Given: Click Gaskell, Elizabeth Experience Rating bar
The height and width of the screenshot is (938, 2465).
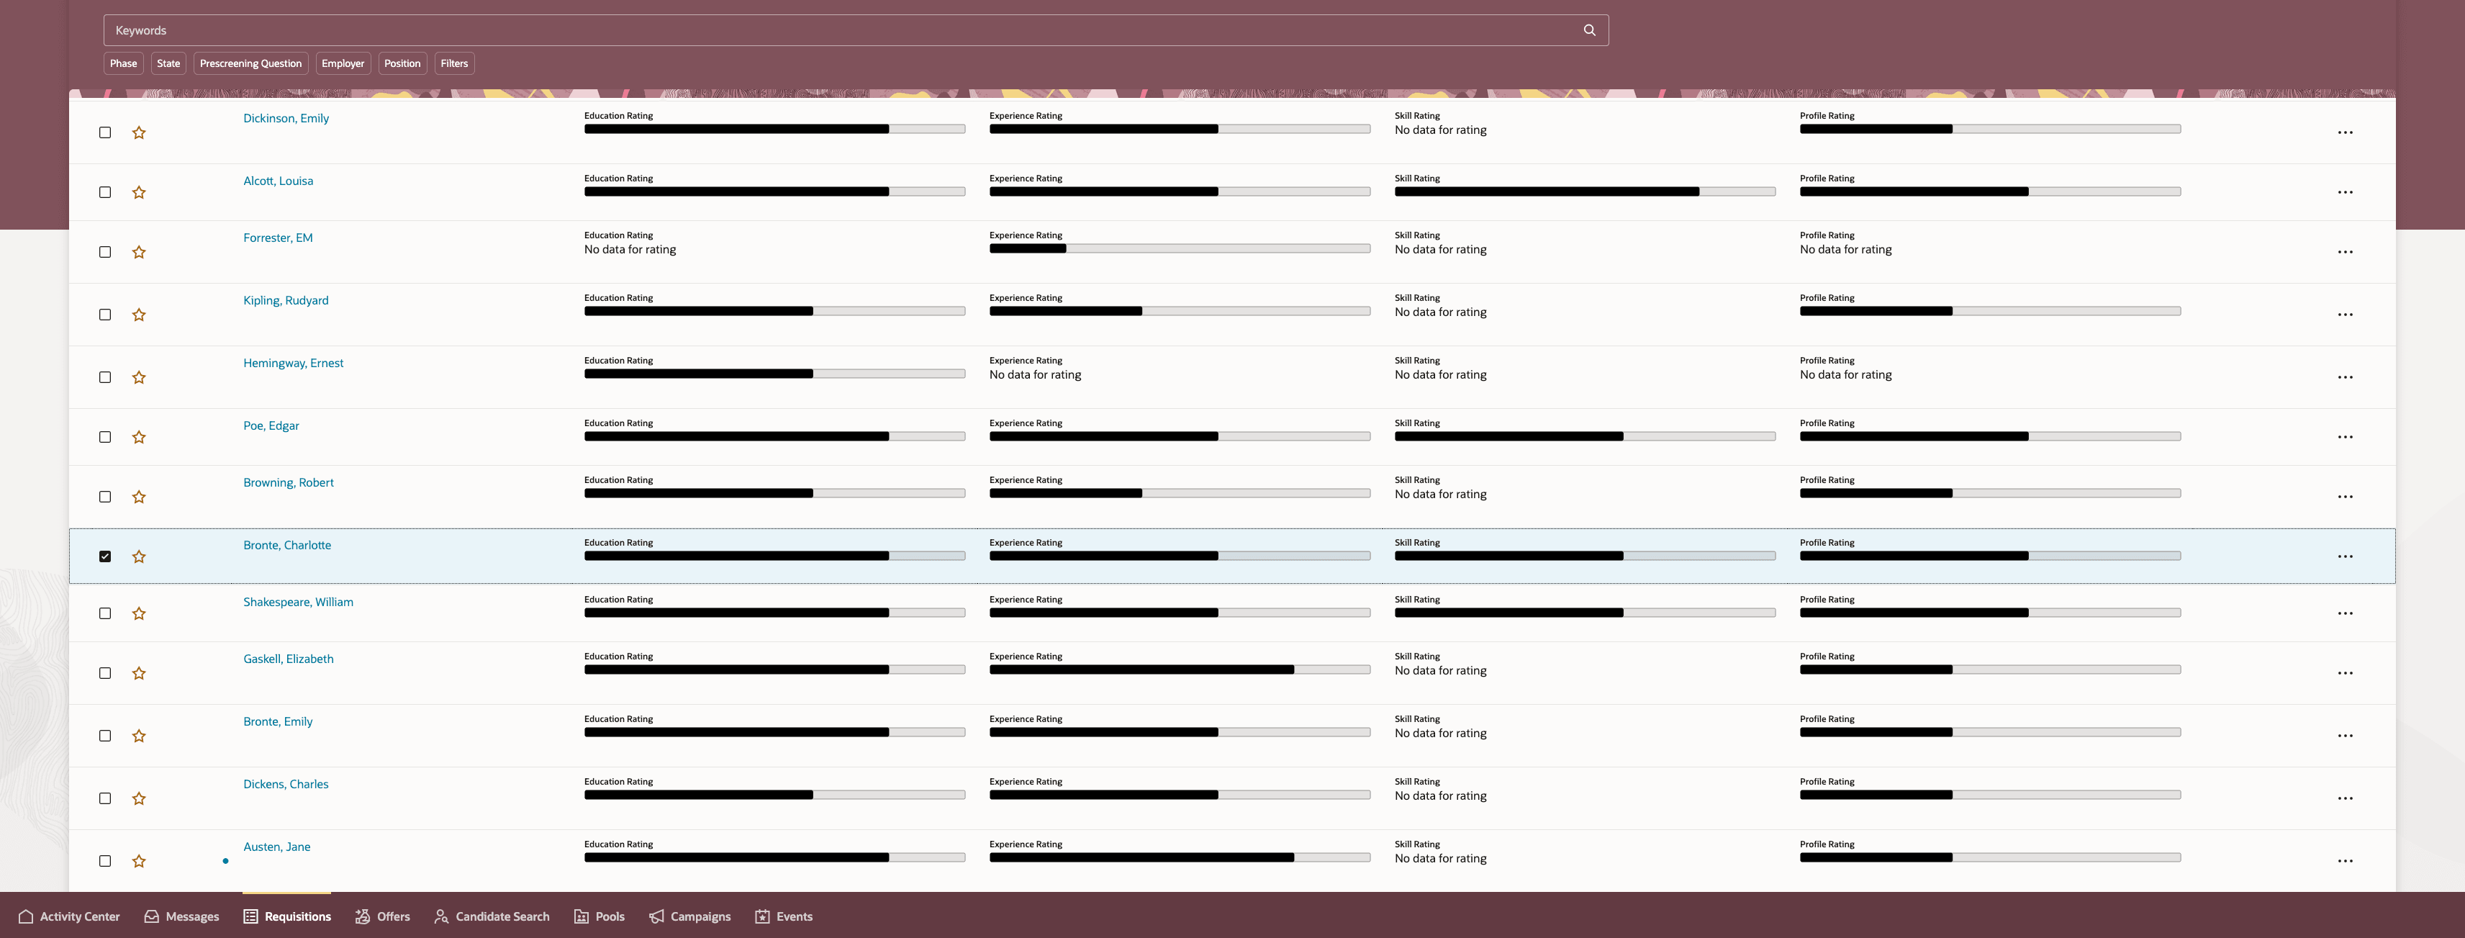Looking at the screenshot, I should click(1179, 670).
